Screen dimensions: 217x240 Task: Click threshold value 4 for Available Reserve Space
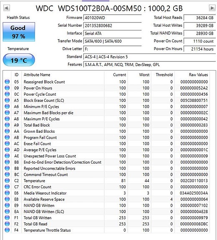coord(172,199)
